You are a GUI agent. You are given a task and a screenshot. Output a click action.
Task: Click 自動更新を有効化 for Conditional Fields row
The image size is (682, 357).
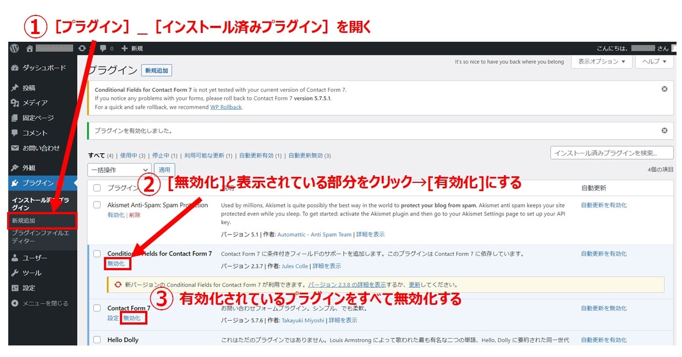[604, 254]
